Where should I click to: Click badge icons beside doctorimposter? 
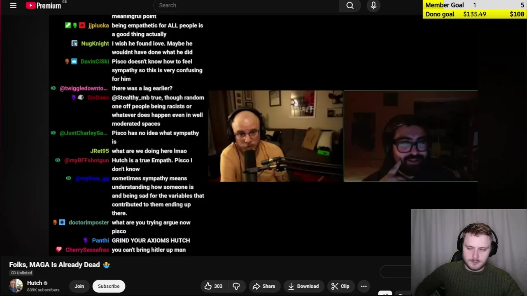click(58, 222)
